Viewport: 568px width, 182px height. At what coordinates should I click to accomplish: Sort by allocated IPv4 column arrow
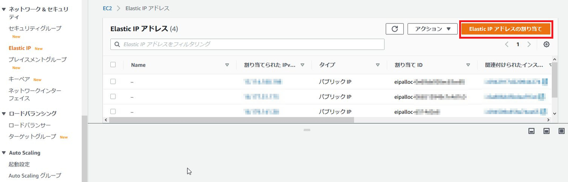click(x=302, y=65)
